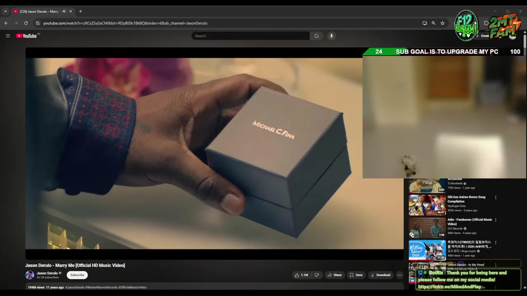Bookmark this page with star icon

click(x=443, y=23)
